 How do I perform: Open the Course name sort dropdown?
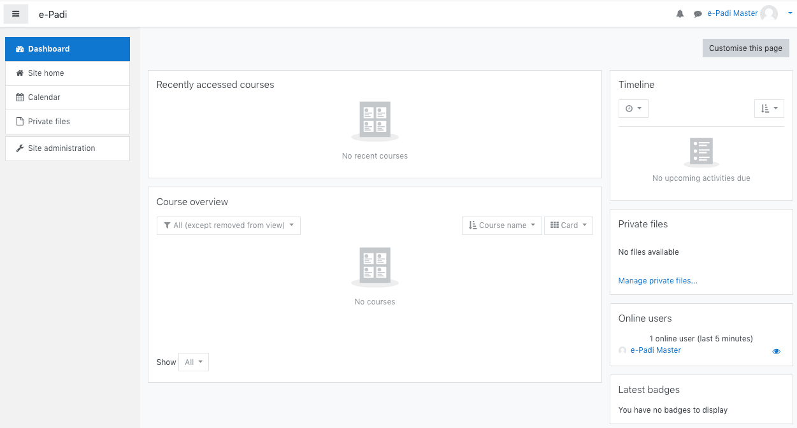502,225
